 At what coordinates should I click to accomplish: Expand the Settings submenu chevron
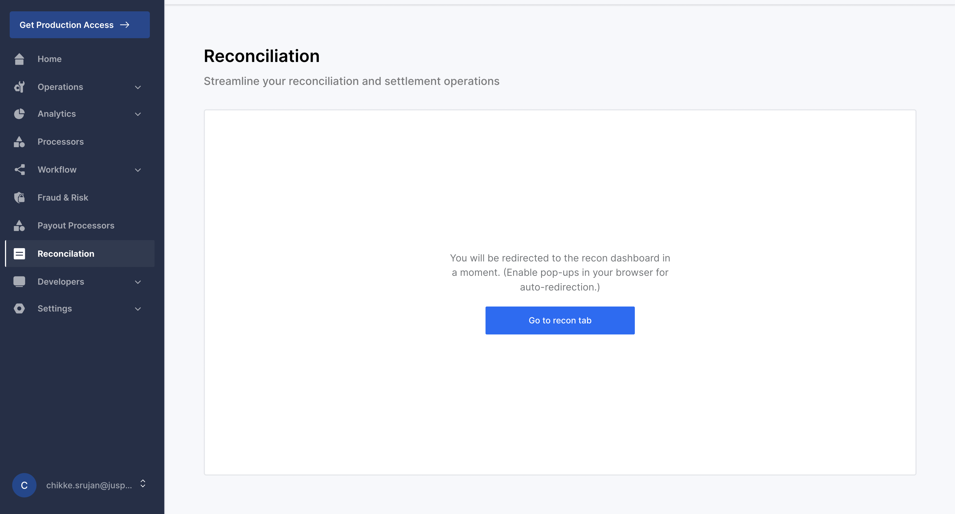click(x=138, y=309)
